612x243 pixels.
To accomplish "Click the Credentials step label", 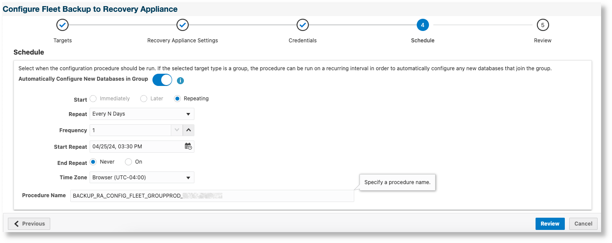I will pyautogui.click(x=303, y=41).
